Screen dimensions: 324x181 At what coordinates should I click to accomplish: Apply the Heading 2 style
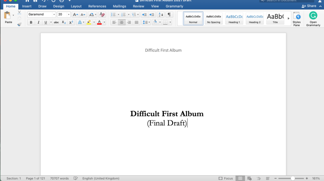point(255,18)
